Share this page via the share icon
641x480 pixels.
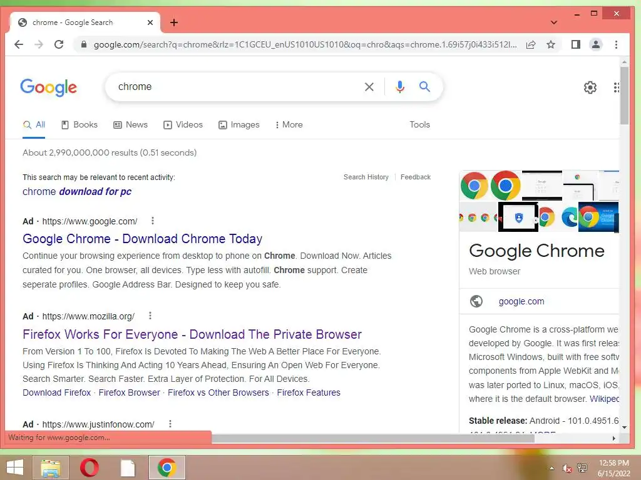coord(531,44)
